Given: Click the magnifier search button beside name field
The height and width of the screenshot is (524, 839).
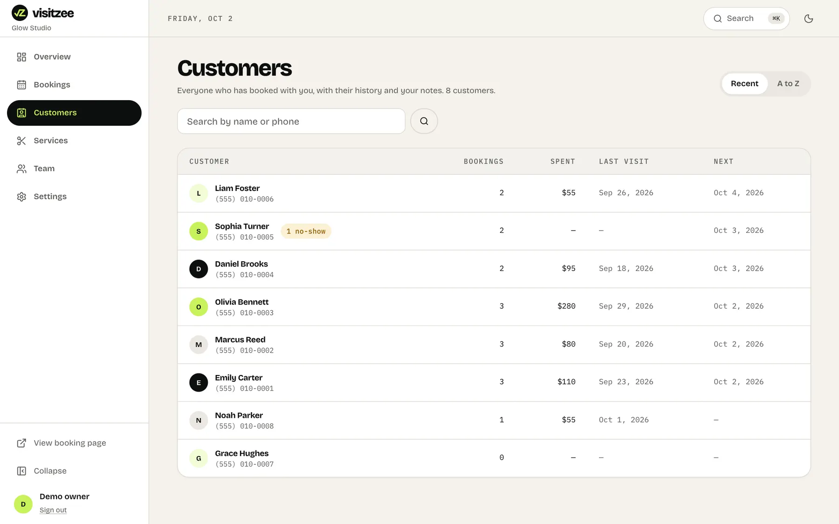Looking at the screenshot, I should (424, 121).
